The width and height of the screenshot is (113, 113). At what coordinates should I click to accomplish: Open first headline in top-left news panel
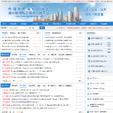(x=16, y=37)
